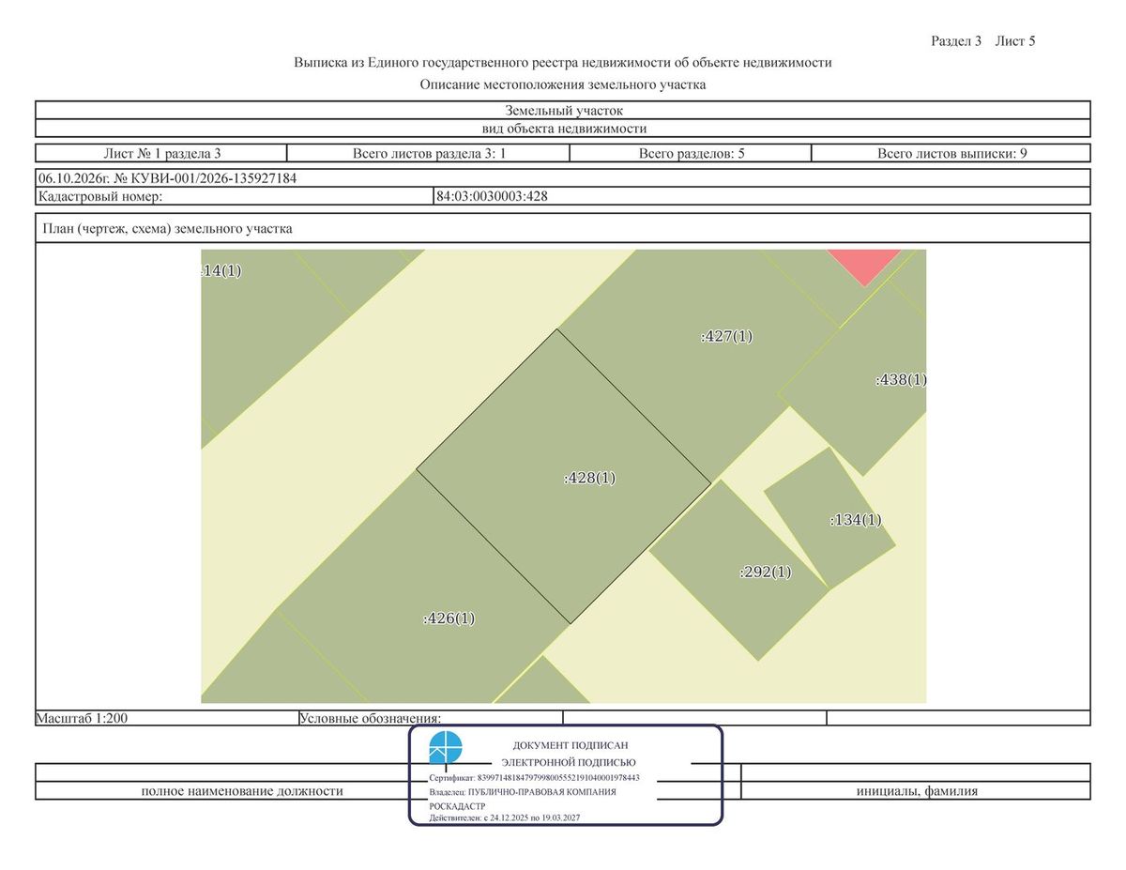Click subtitle Описание местоположения земельного участка
The height and width of the screenshot is (870, 1126).
(x=563, y=84)
